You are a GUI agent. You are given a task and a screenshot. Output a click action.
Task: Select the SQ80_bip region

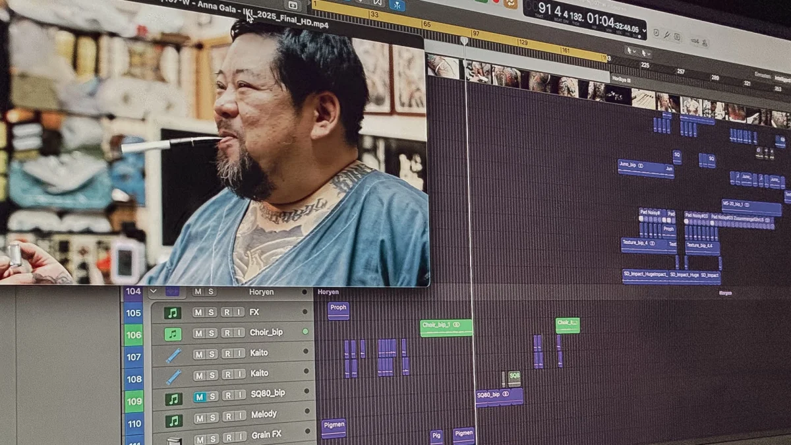point(499,397)
